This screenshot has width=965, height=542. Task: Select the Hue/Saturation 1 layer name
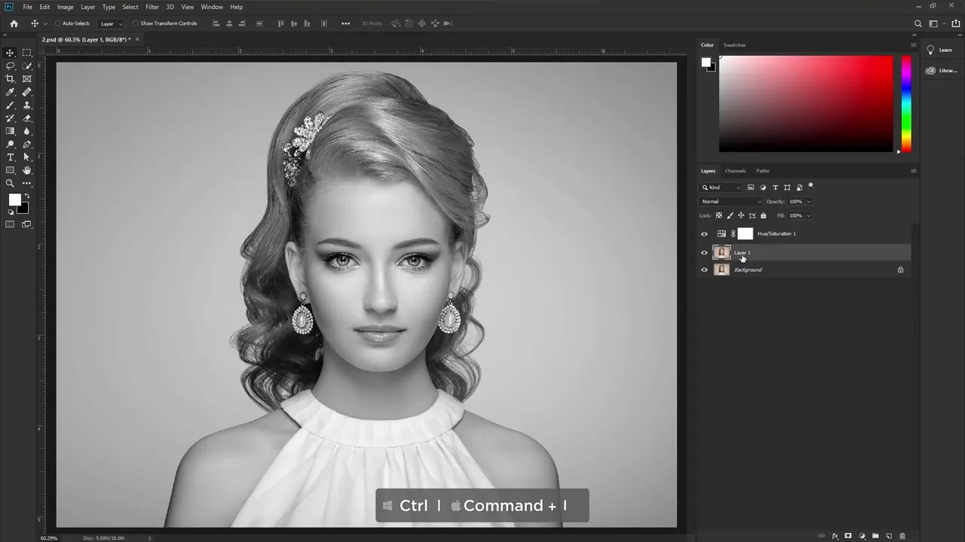(x=777, y=234)
